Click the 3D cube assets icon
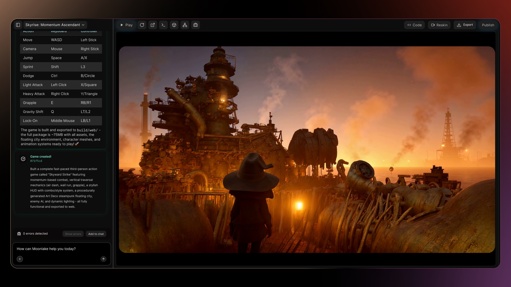 (x=174, y=25)
